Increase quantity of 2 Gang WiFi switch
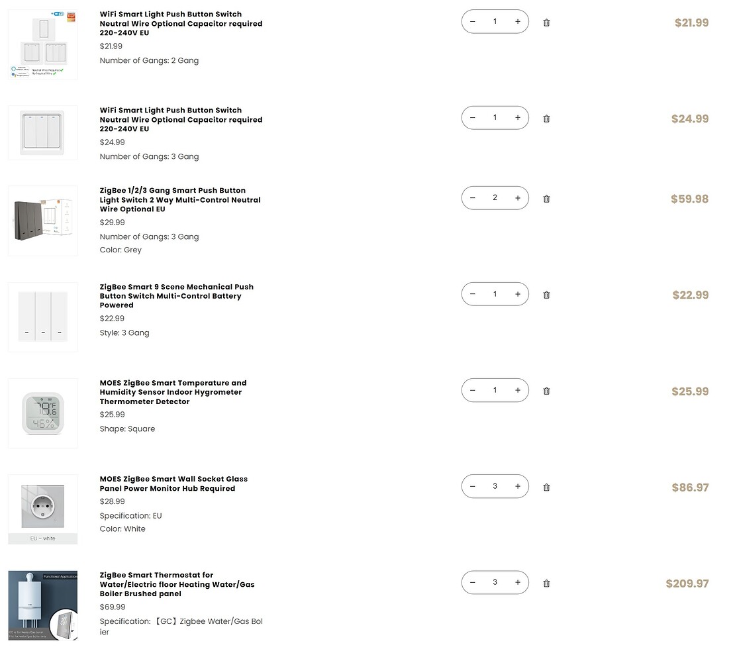The width and height of the screenshot is (731, 661). coord(518,22)
